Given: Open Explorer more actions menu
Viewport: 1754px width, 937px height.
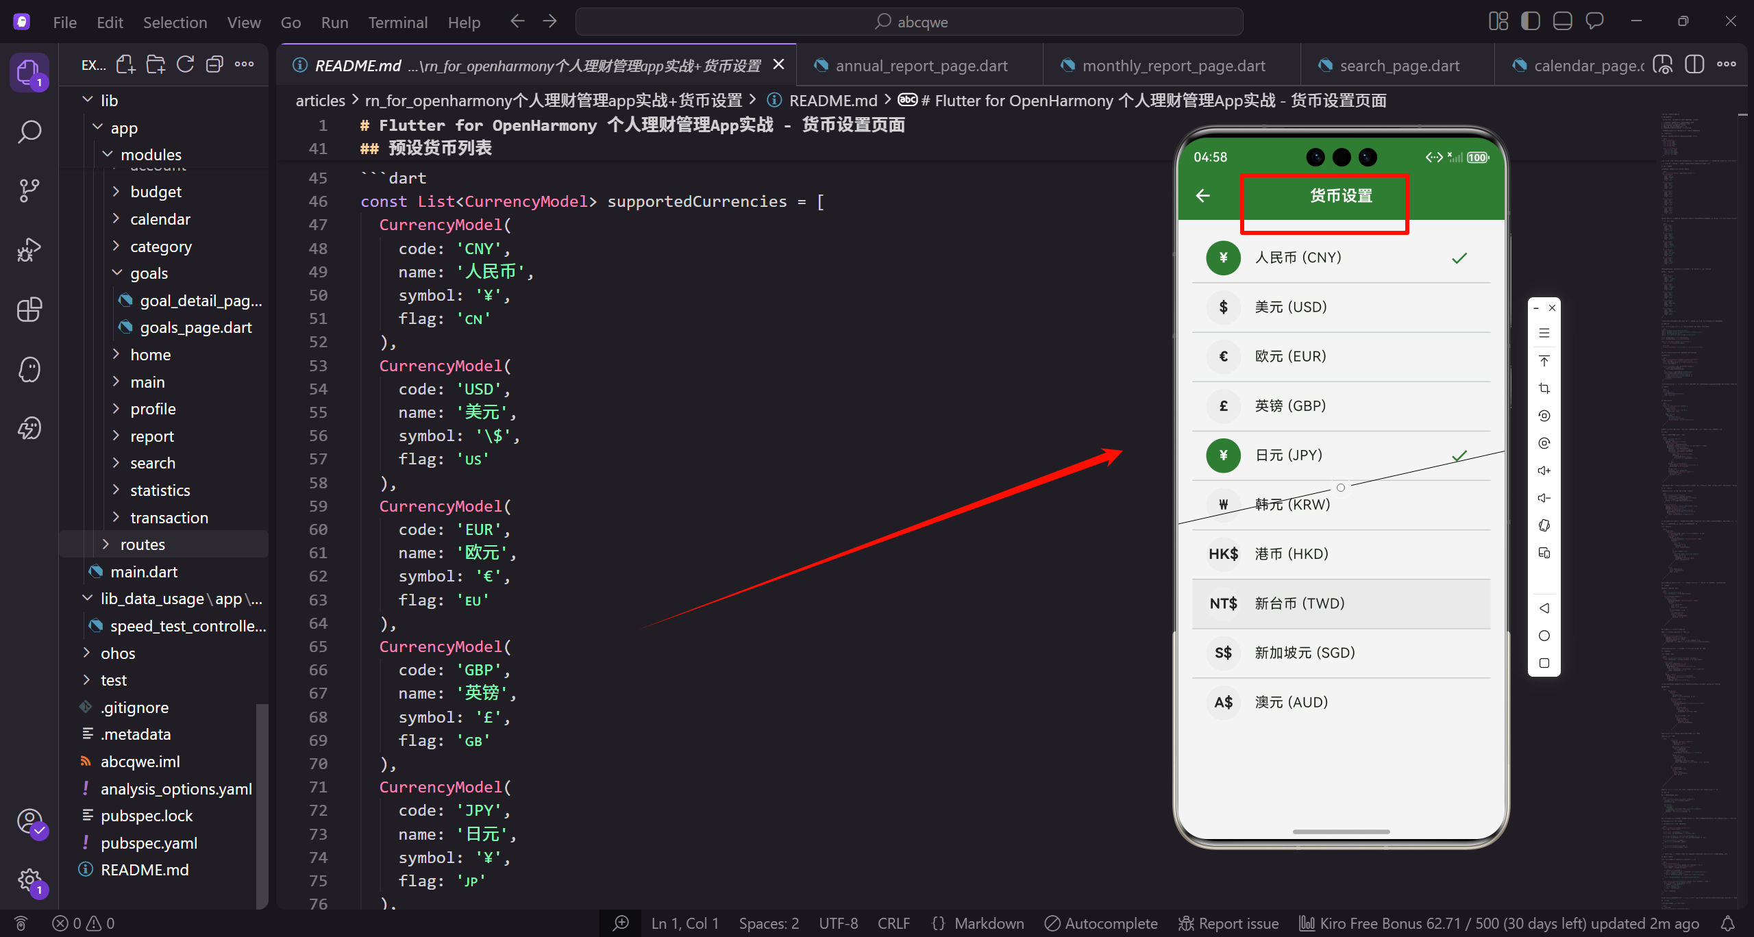Looking at the screenshot, I should (x=244, y=65).
